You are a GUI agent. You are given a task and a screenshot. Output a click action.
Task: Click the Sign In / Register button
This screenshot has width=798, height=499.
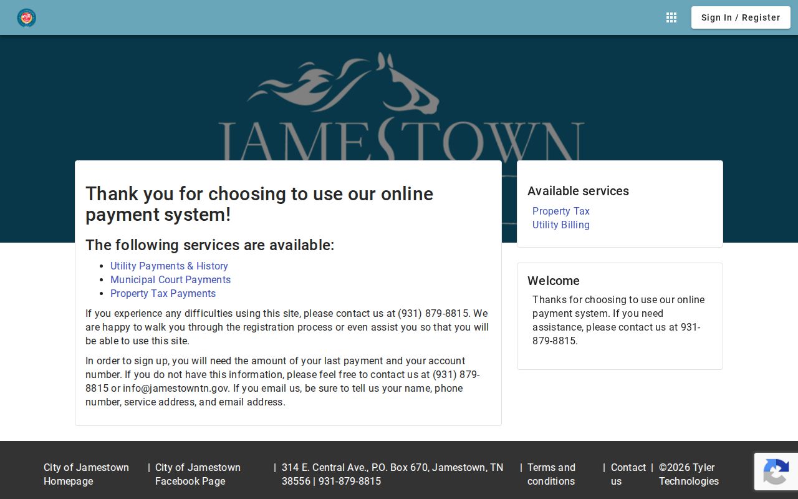[x=741, y=17]
